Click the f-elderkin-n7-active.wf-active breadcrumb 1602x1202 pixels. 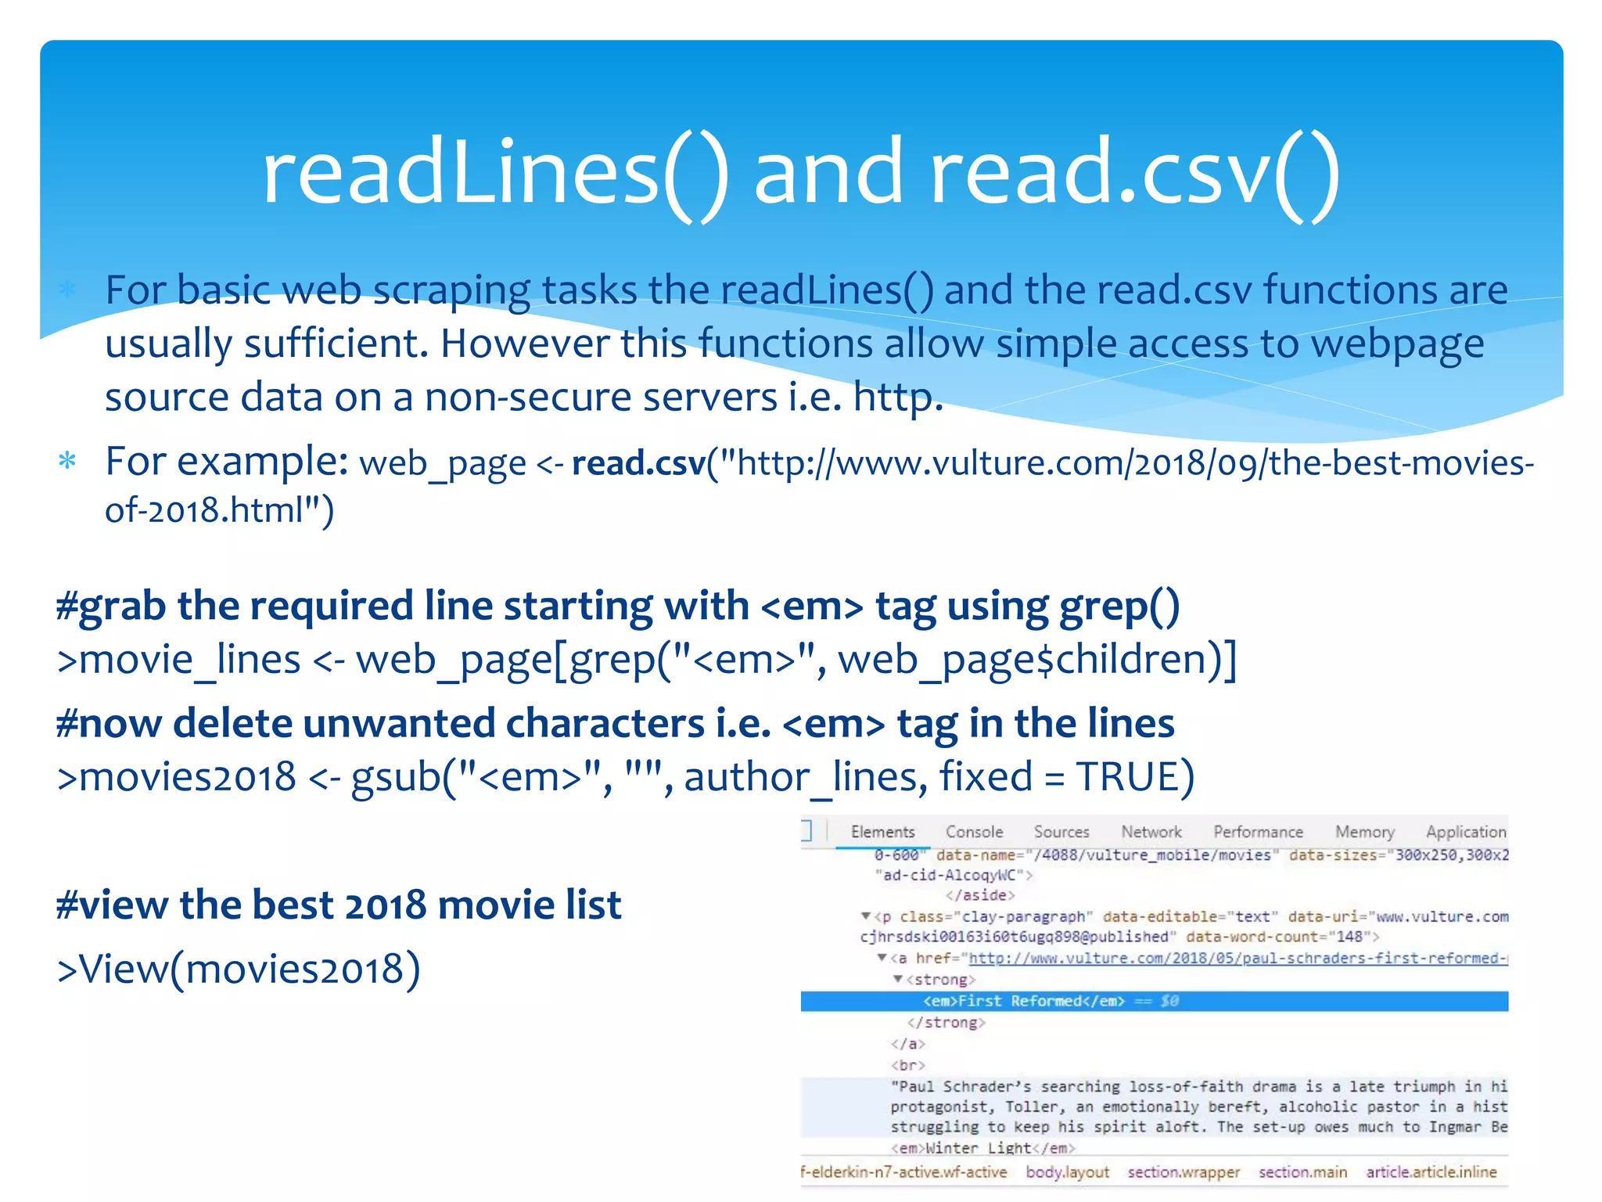point(904,1171)
